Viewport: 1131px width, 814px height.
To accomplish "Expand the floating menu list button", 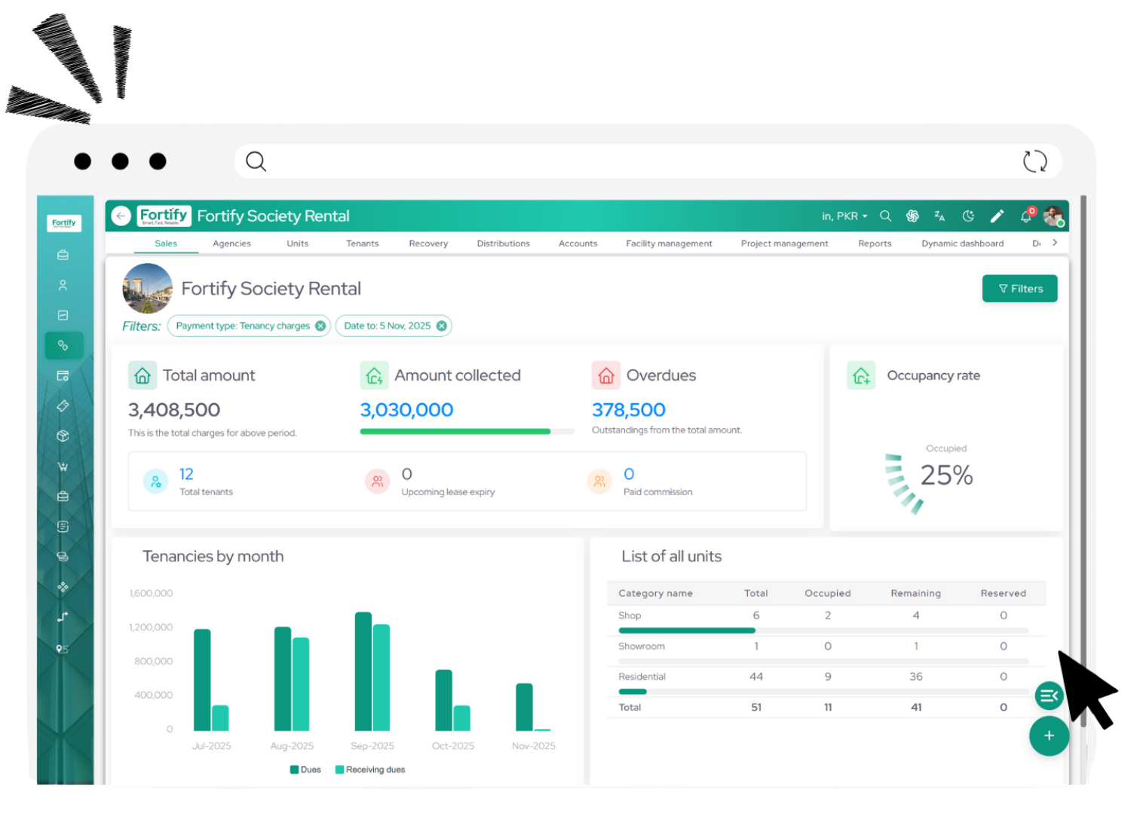I will 1049,696.
